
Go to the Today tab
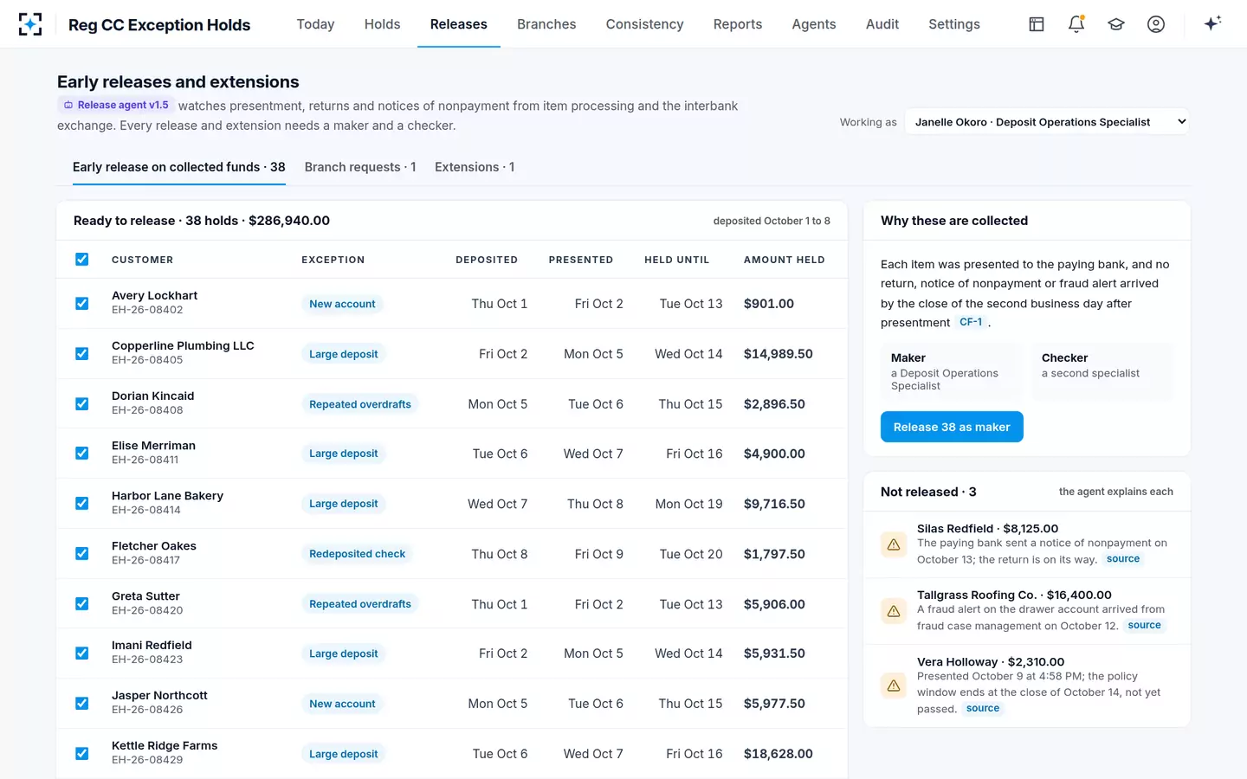click(315, 24)
